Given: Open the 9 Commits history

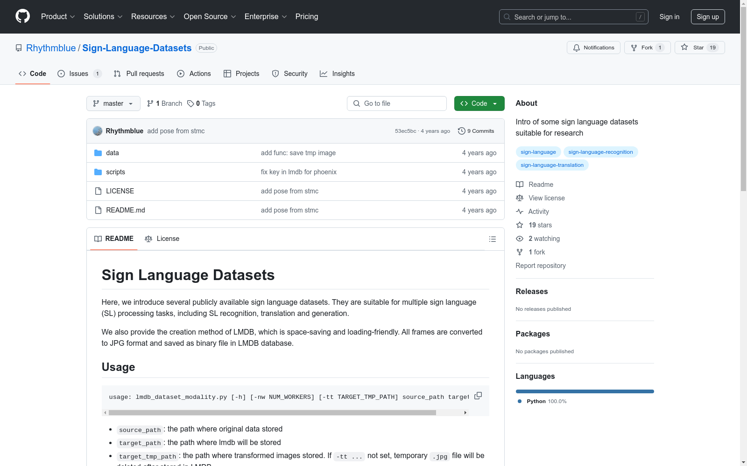Looking at the screenshot, I should pos(476,131).
